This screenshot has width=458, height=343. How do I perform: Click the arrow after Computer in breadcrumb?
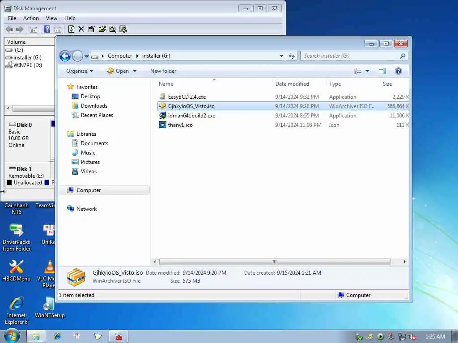tap(137, 56)
